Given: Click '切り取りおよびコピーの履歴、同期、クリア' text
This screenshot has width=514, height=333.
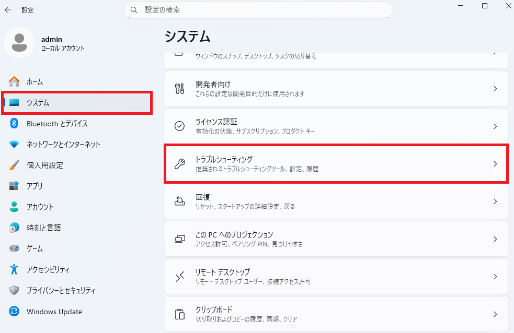Looking at the screenshot, I should (x=246, y=319).
